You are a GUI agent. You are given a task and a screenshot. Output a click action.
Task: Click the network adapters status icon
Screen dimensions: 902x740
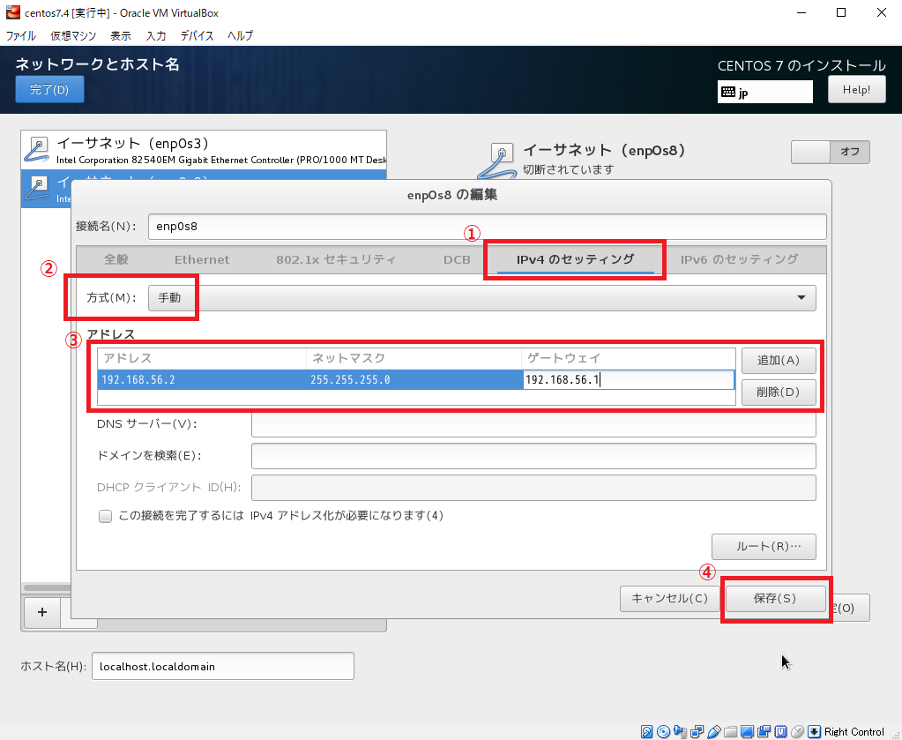[x=697, y=731]
